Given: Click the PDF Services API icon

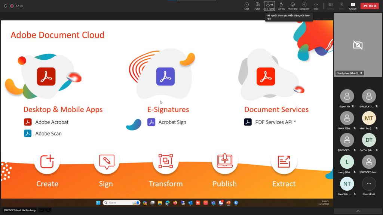Looking at the screenshot, I should [248, 122].
